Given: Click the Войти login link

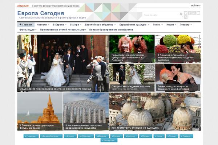Looking at the screenshot, I should coord(195,6).
